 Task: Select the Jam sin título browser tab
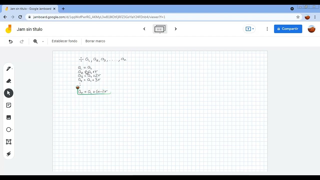(x=30, y=9)
